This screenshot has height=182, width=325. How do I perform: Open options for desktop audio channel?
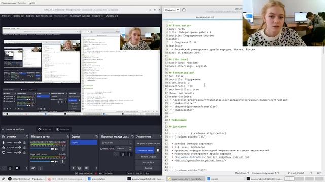(x=62, y=162)
